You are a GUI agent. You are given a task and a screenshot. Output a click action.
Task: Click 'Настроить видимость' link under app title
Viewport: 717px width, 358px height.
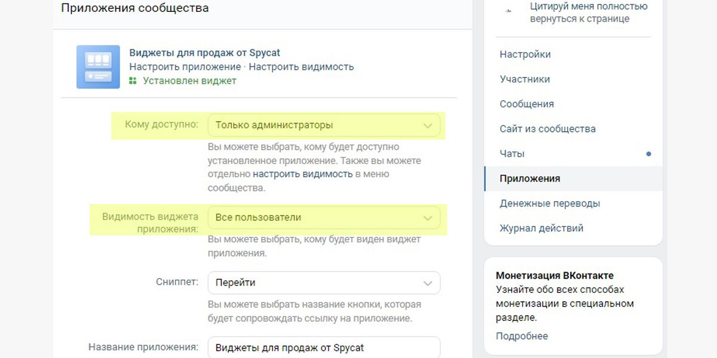click(301, 67)
